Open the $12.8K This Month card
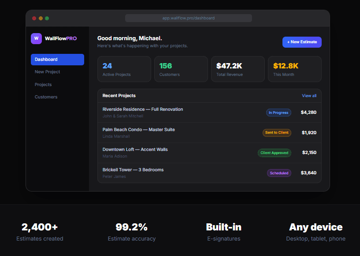The image size is (360, 256). pos(295,69)
